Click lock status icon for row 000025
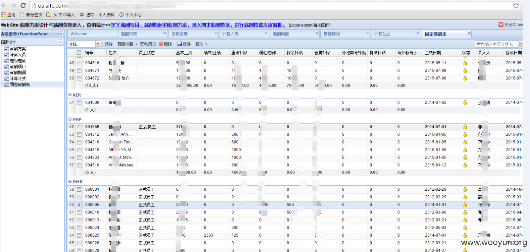 [x=465, y=235]
